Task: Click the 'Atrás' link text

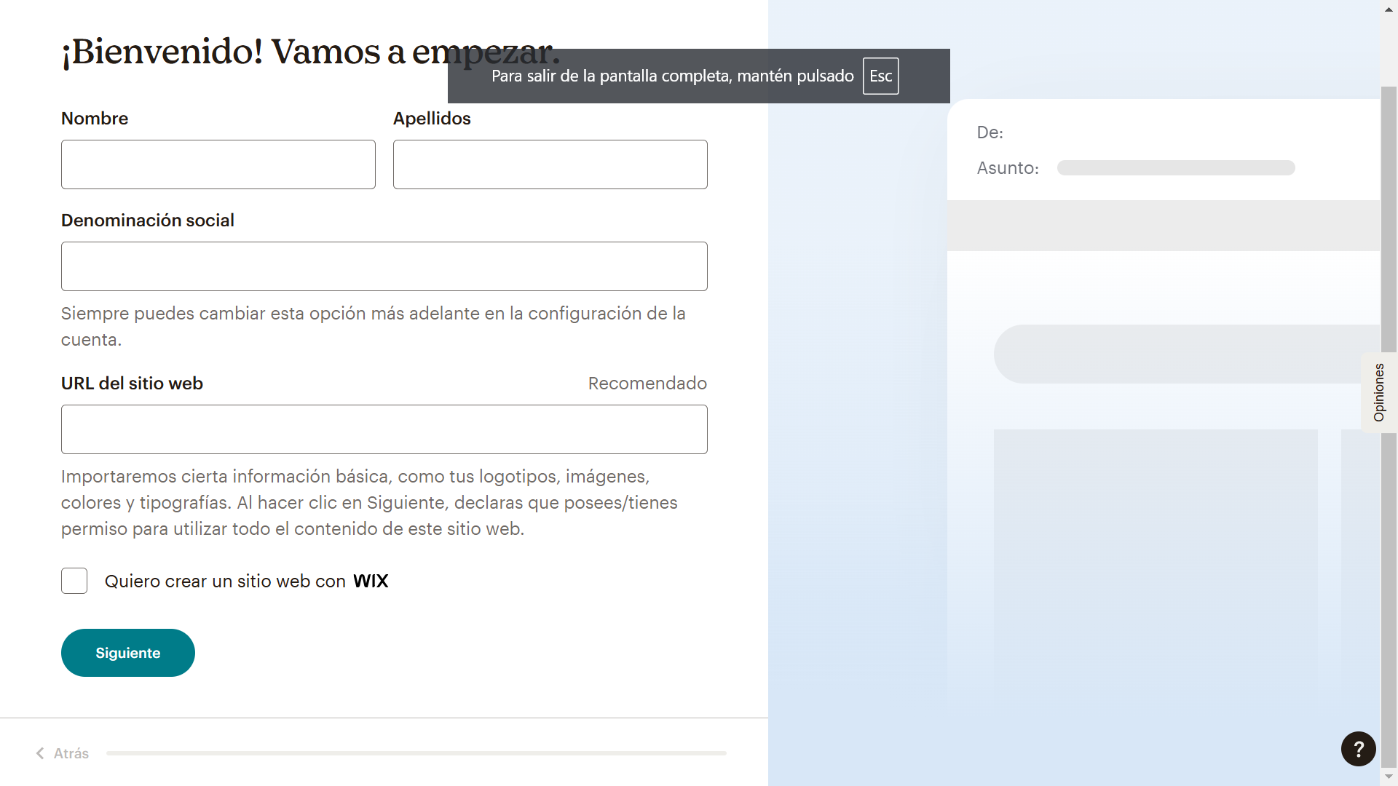Action: 71,753
